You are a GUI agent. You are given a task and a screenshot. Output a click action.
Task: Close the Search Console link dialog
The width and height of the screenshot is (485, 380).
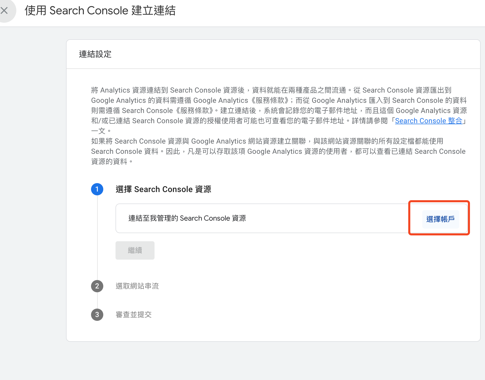pos(4,10)
